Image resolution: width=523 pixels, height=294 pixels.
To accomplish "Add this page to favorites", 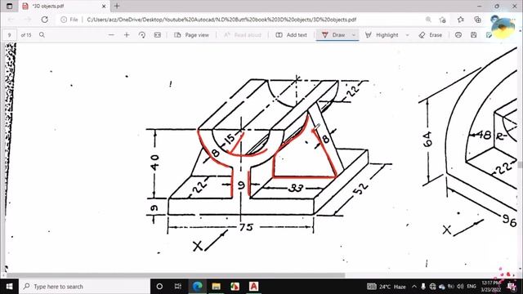I will 443,20.
